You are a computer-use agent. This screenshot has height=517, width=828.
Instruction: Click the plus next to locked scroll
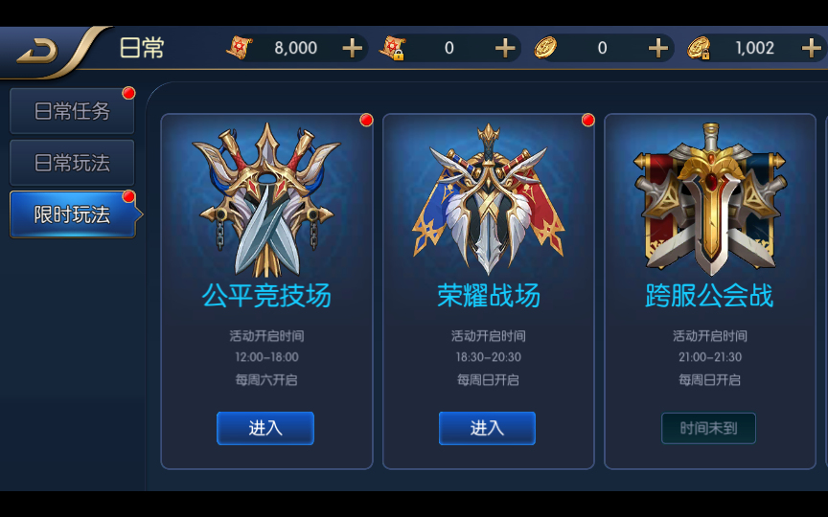pos(505,48)
